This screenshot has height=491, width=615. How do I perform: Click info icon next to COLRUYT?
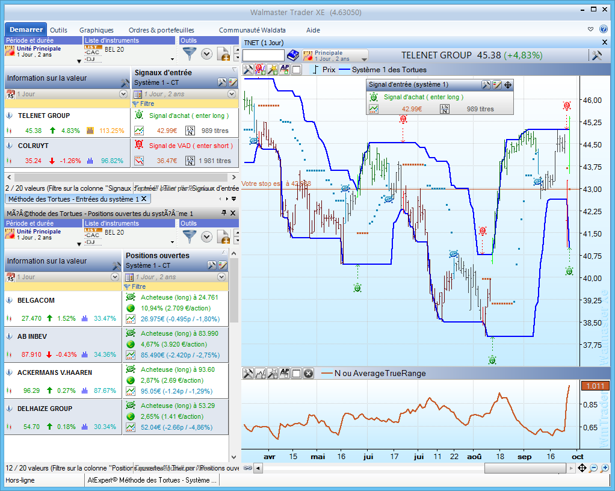click(10, 146)
